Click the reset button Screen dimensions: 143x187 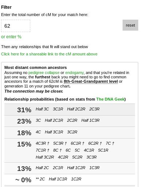click(130, 25)
